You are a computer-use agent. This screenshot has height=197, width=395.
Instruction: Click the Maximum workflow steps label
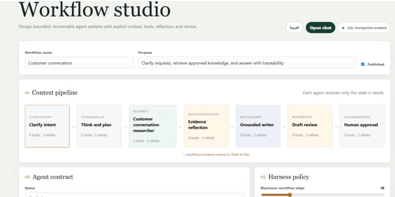tap(282, 188)
